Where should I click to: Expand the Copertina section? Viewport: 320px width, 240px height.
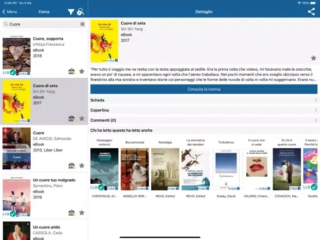203,110
